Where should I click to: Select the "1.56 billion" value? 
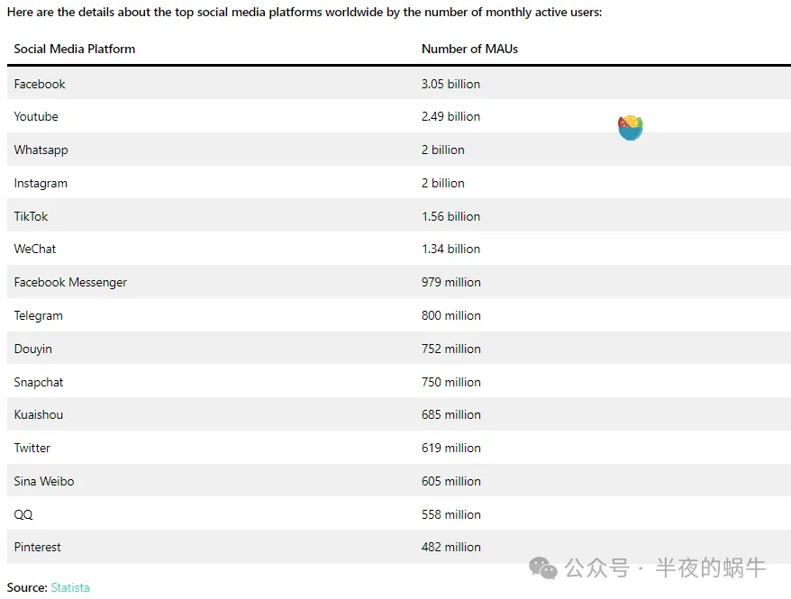click(x=451, y=216)
